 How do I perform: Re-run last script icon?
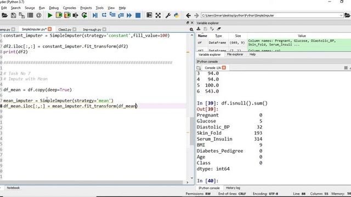tap(84, 15)
